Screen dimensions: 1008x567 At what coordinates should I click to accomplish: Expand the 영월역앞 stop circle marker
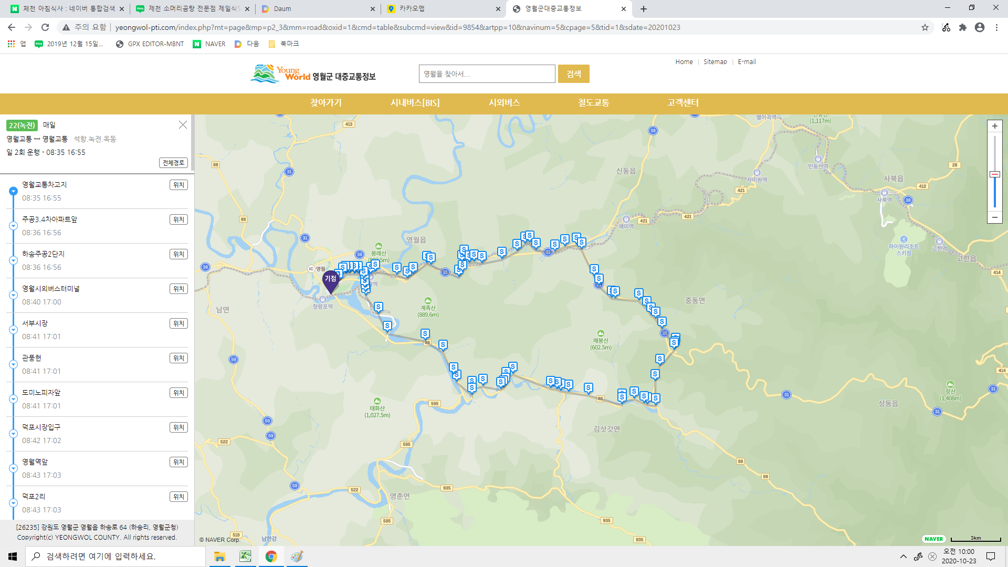tap(13, 468)
